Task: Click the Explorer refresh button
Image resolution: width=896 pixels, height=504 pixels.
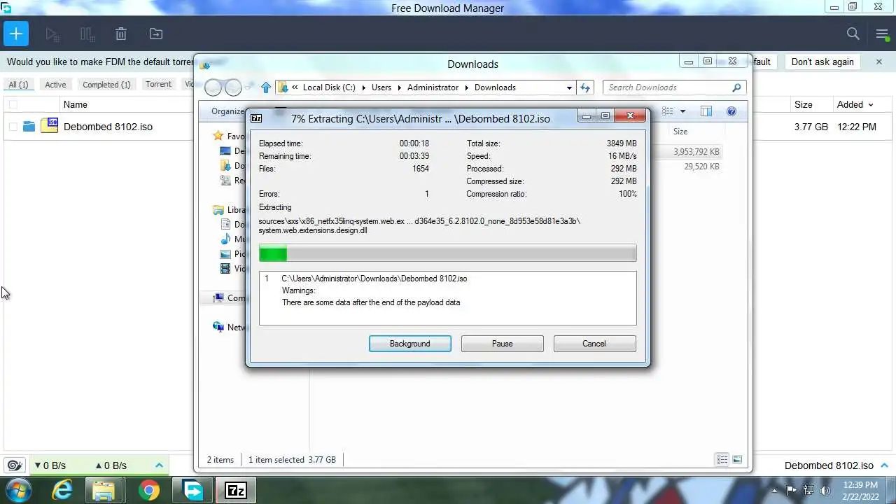Action: point(585,87)
